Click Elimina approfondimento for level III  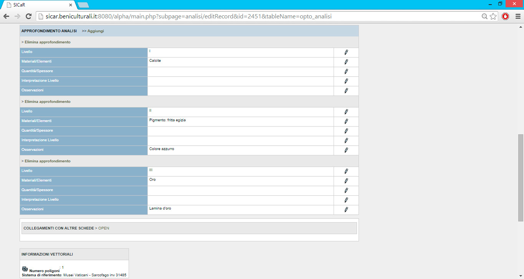(x=46, y=161)
